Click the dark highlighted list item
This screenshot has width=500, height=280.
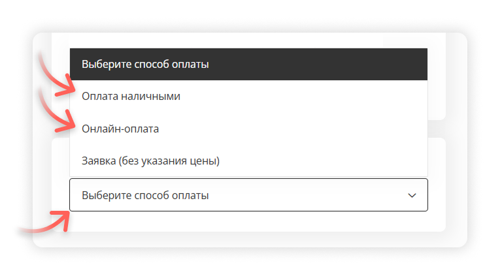248,65
